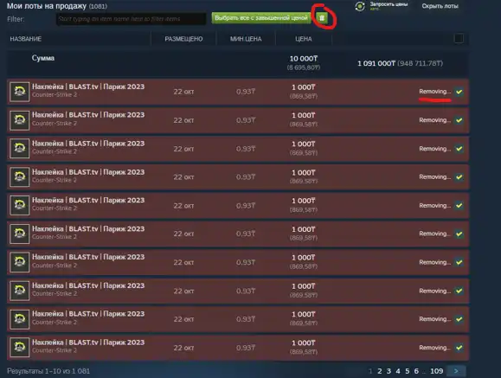The height and width of the screenshot is (378, 501).
Task: Go to results page 3
Action: pos(389,371)
